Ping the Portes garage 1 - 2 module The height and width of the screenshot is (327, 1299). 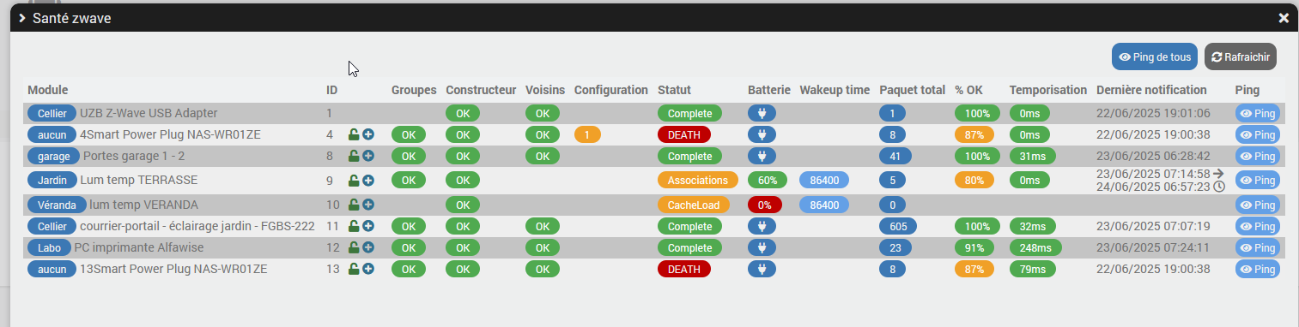point(1257,157)
